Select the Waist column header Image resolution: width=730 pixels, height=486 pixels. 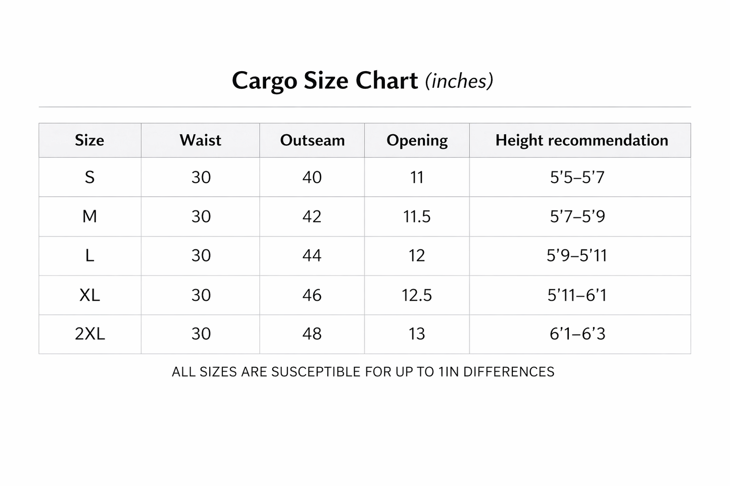(201, 140)
